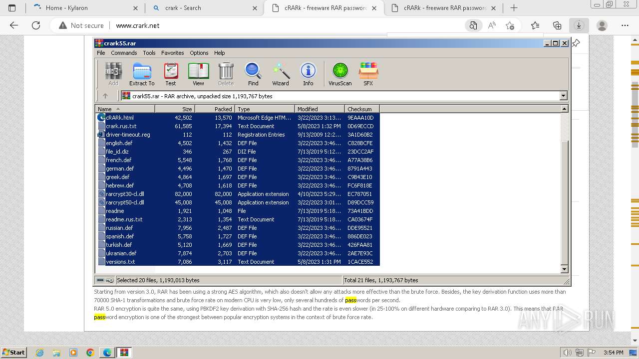This screenshot has height=359, width=639.
Task: Sort files by Modified column
Action: point(319,109)
